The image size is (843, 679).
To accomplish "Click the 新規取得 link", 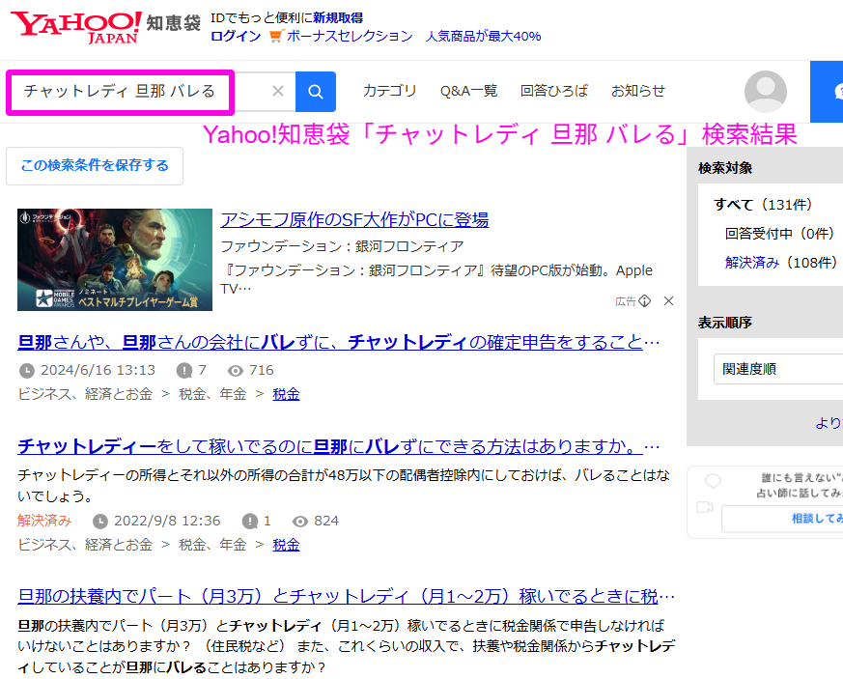I will (x=338, y=18).
